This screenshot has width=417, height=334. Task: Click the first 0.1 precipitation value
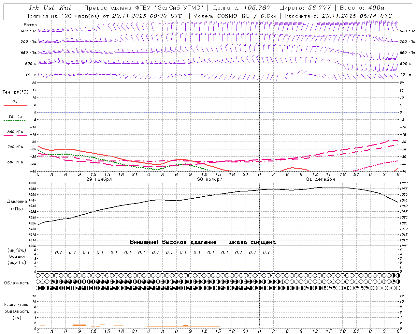point(58,252)
